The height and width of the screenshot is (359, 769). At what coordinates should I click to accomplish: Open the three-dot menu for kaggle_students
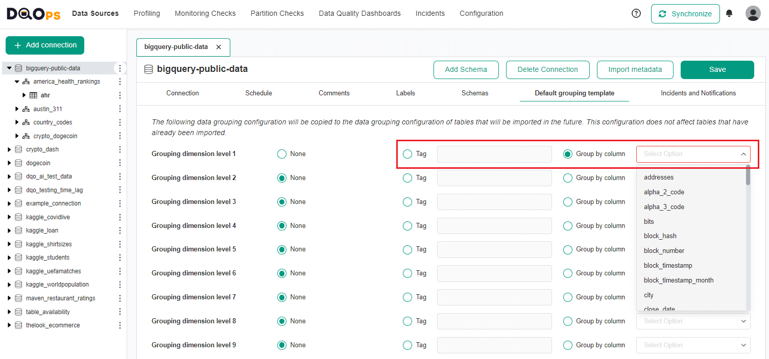[120, 258]
